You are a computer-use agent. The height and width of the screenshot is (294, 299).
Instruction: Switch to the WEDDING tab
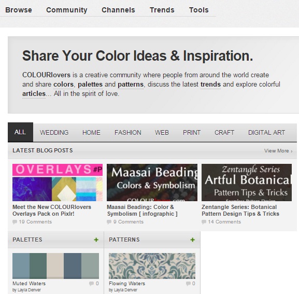pos(54,133)
